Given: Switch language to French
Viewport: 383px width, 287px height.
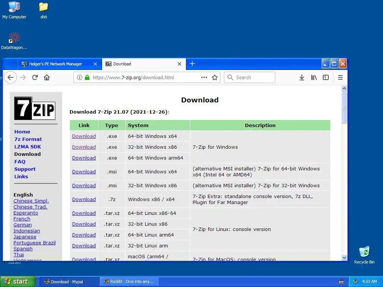Looking at the screenshot, I should [x=22, y=219].
